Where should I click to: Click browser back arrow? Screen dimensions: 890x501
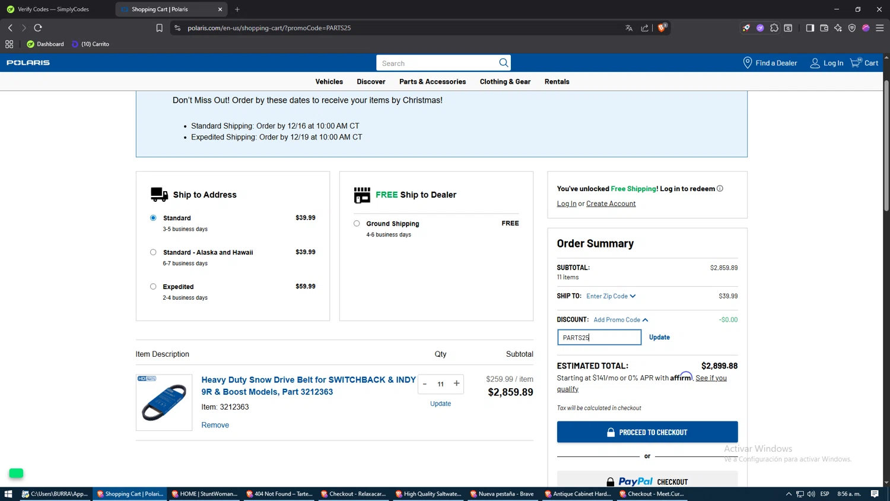pos(10,28)
